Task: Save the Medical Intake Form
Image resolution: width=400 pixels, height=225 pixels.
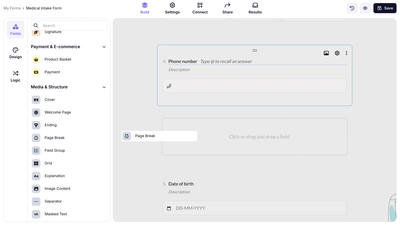Action: click(x=385, y=8)
